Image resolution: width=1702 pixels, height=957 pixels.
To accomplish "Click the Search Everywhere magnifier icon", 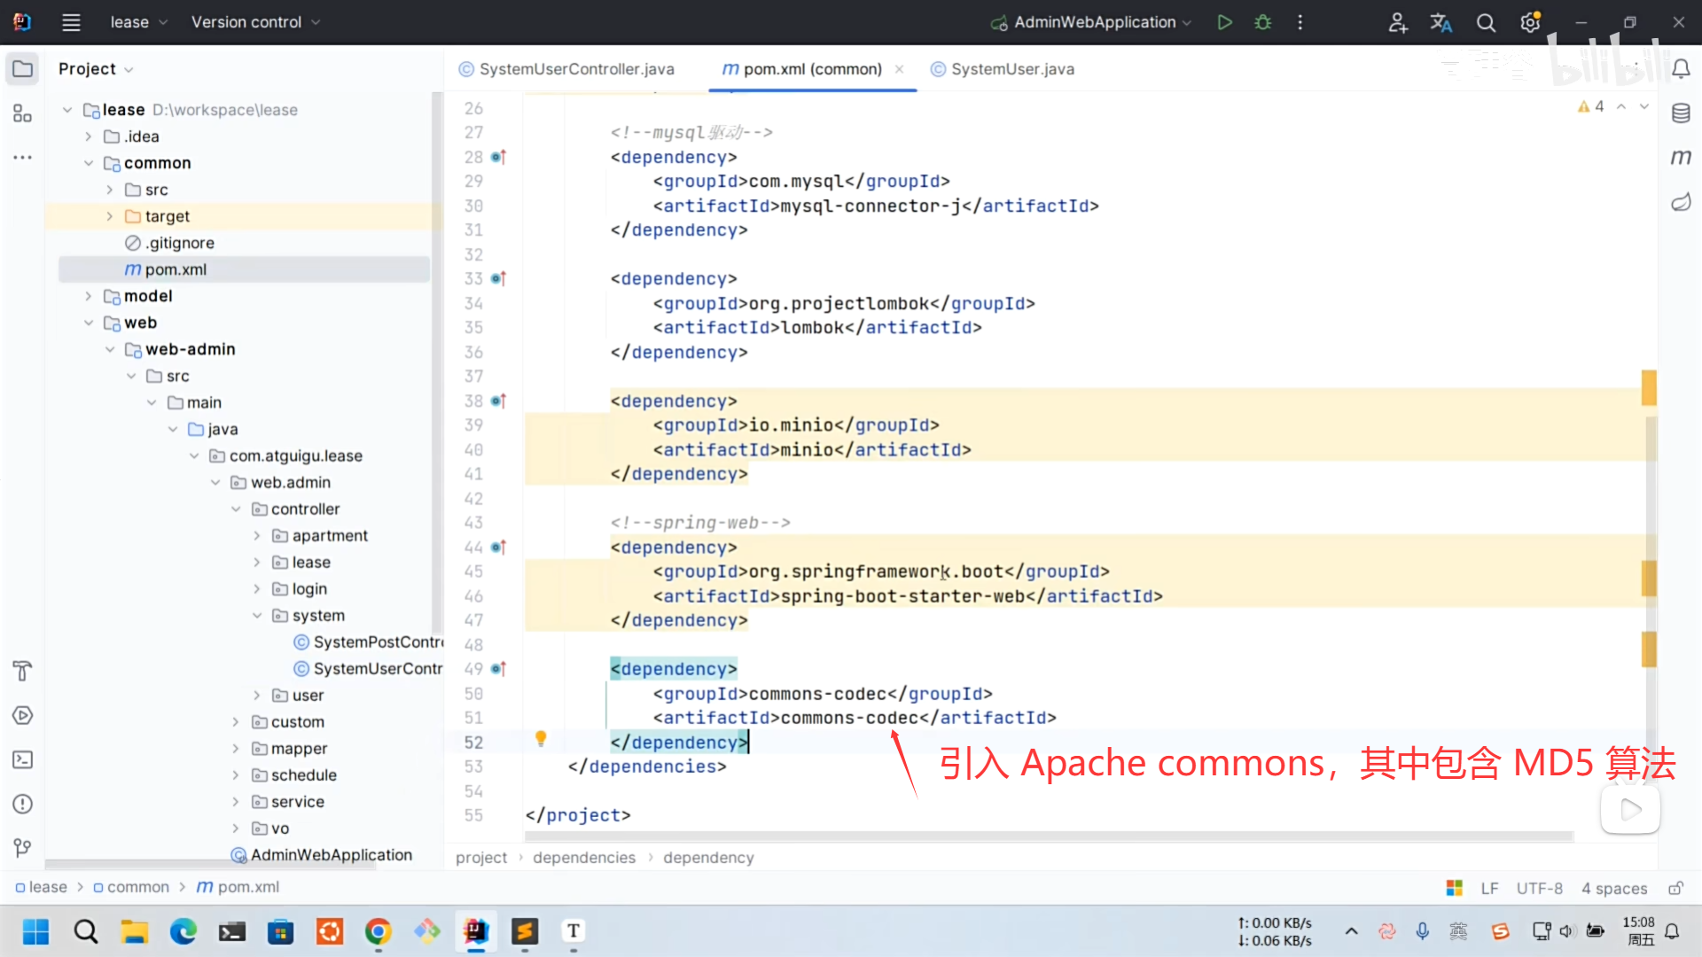I will coord(1486,22).
